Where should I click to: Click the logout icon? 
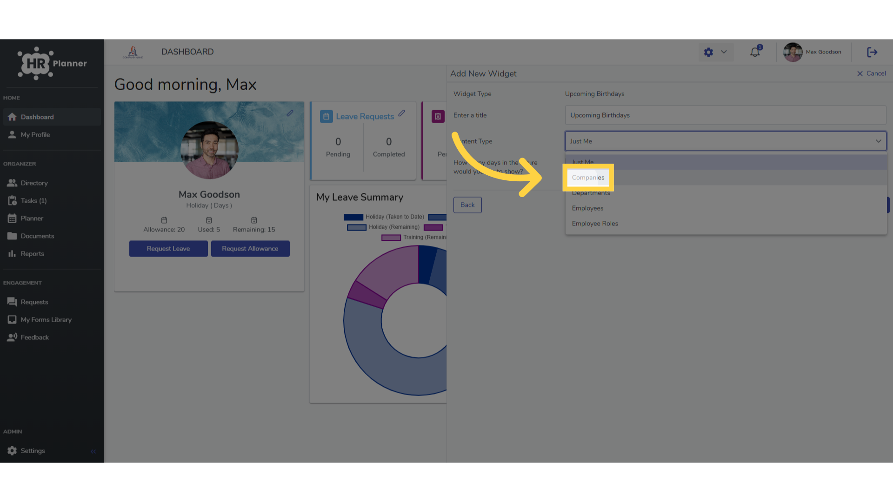pyautogui.click(x=872, y=52)
